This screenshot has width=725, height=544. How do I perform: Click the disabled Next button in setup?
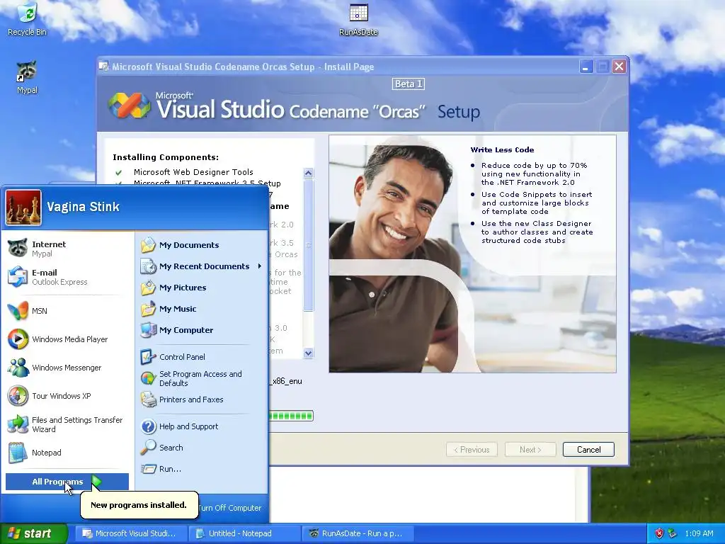tap(530, 450)
